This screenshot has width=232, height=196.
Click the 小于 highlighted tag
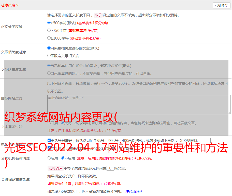98,15
